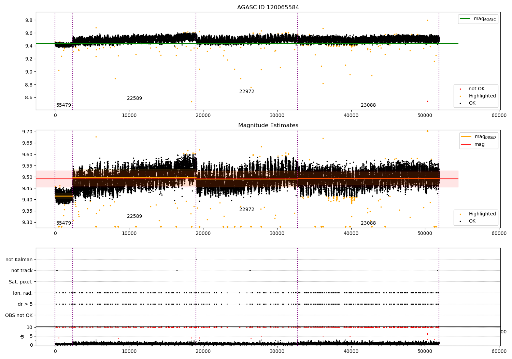Click the 22972 annotation in the top plot
Image resolution: width=512 pixels, height=359 pixels.
[x=247, y=92]
